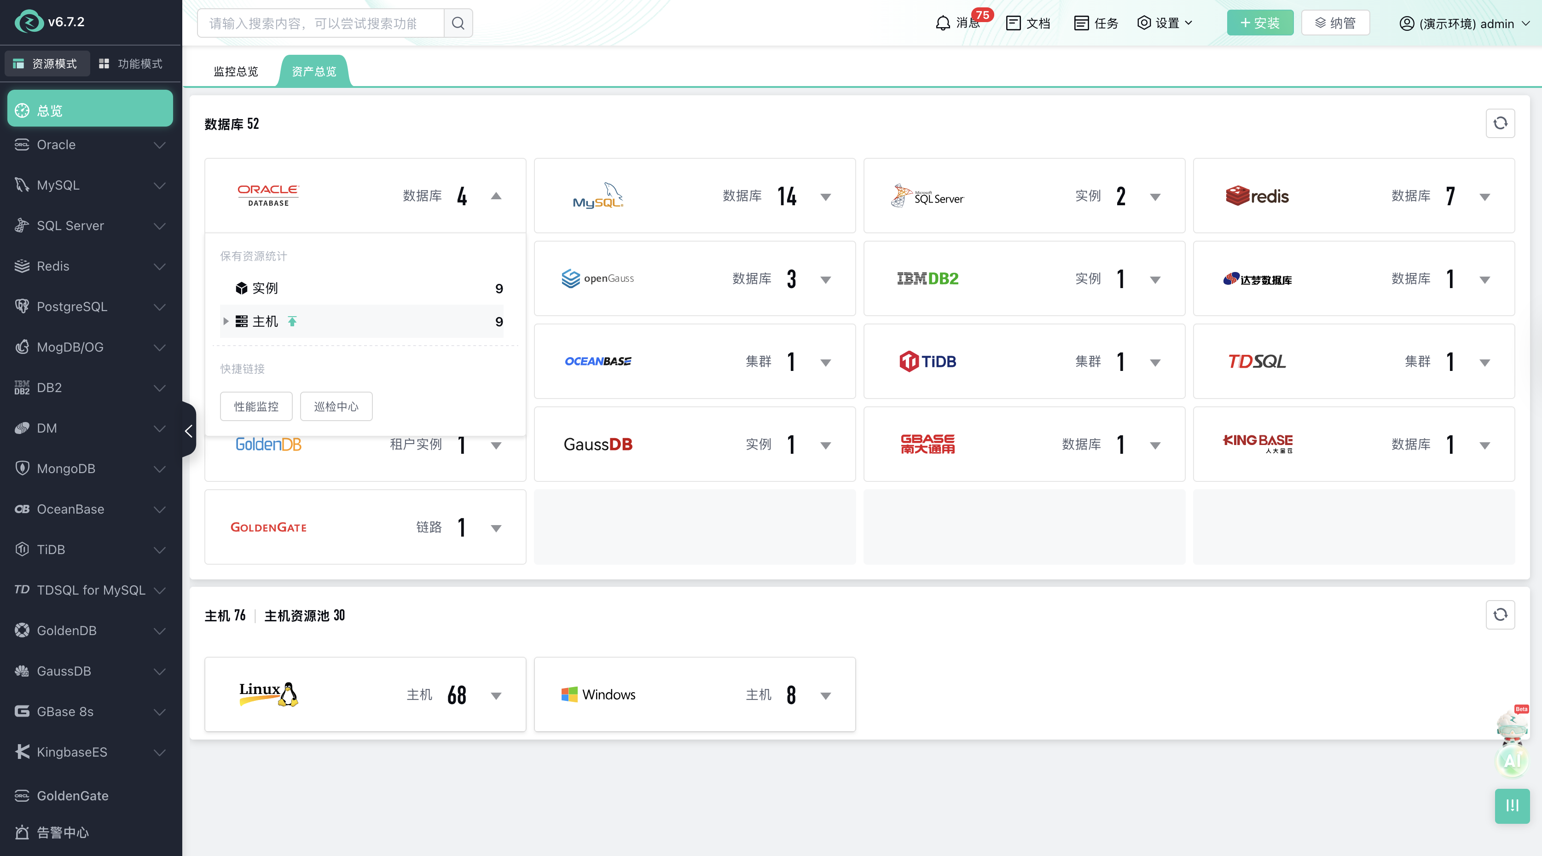Switch to 功能模式 view
Screen dimensions: 1542x856
tap(131, 64)
